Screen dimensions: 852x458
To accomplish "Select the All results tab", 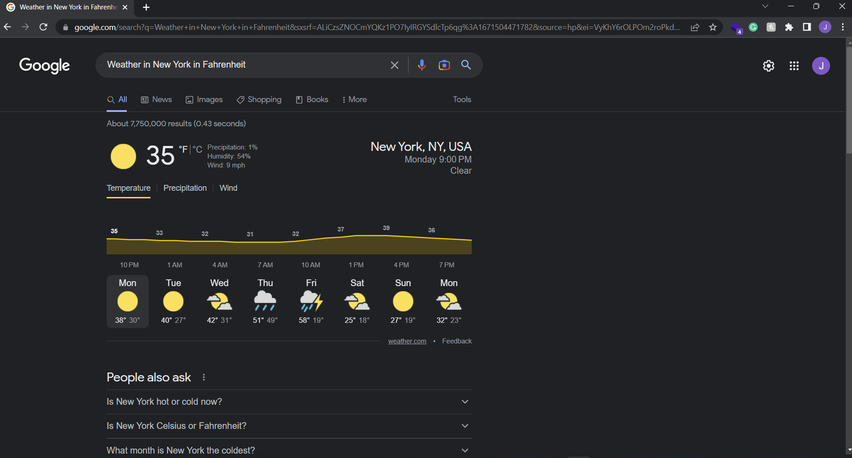I will (117, 99).
